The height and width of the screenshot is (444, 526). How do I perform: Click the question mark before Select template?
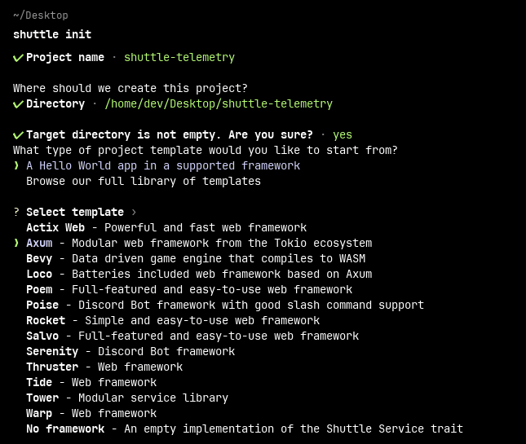coord(16,212)
